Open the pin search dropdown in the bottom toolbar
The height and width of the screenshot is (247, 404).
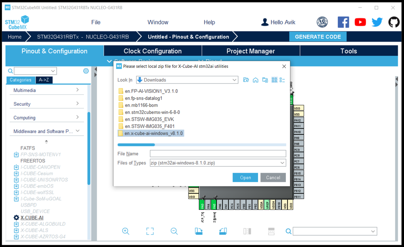373,231
